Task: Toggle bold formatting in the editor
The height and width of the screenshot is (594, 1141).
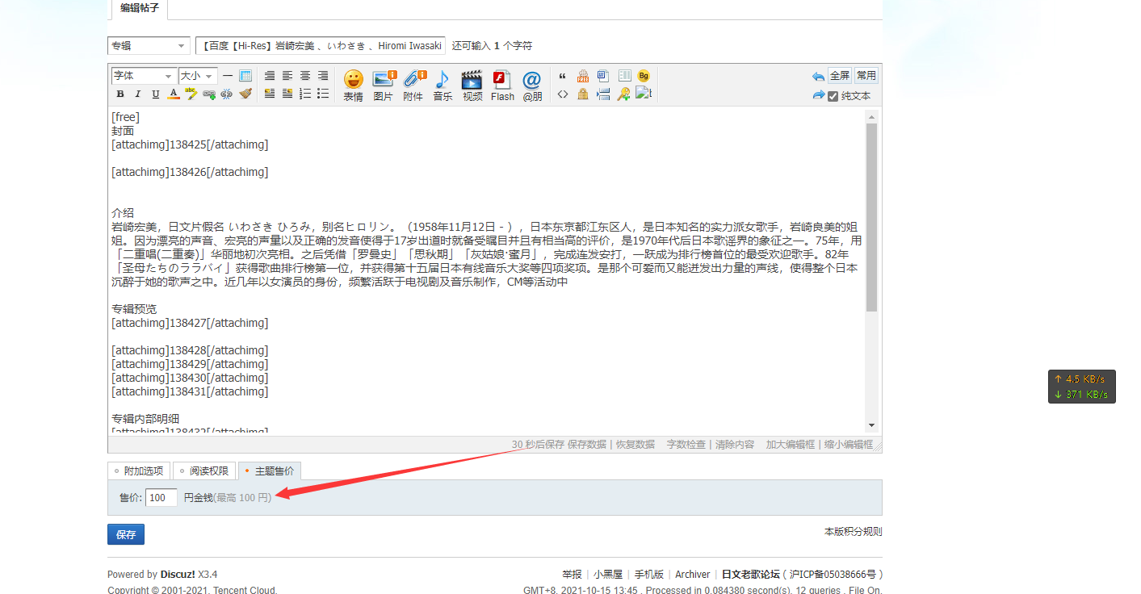Action: coord(120,94)
